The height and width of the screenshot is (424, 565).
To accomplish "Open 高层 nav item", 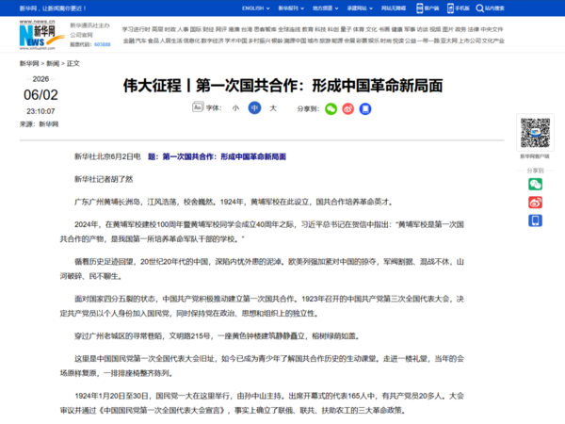I will (x=157, y=29).
